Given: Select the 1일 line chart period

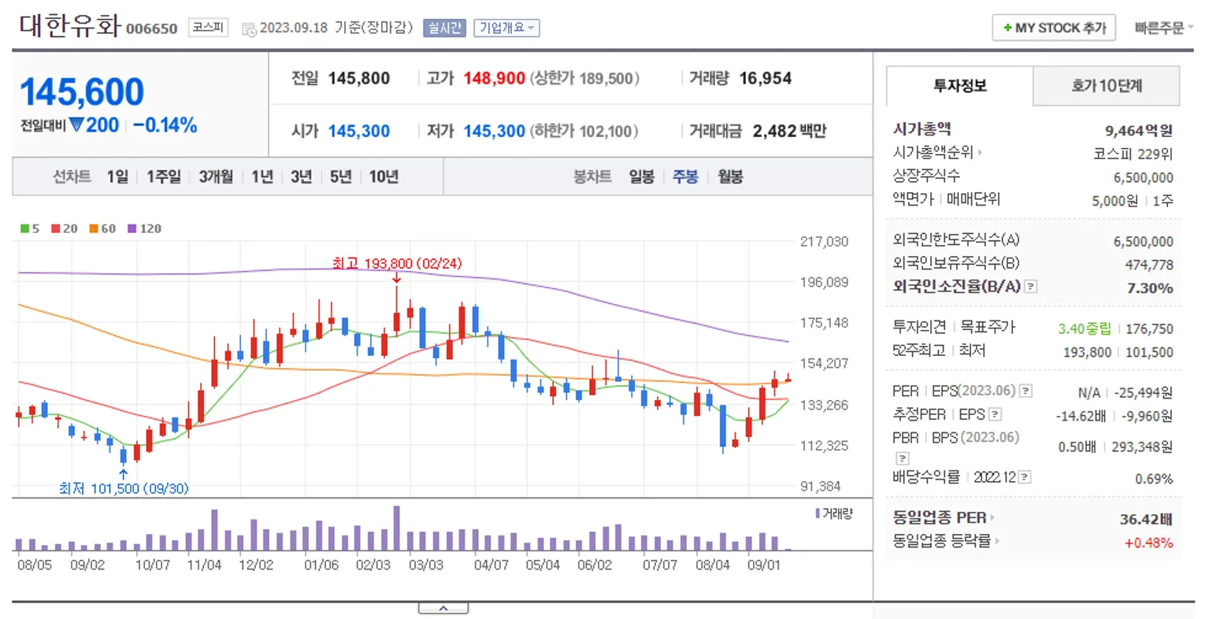Looking at the screenshot, I should click(117, 176).
